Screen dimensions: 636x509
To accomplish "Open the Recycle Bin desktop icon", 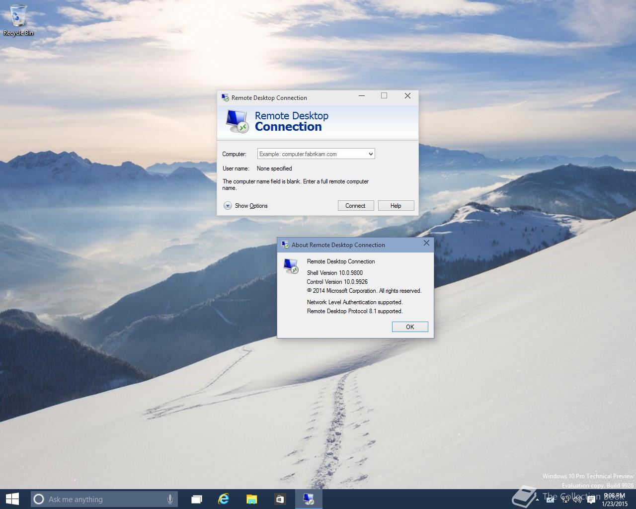I will tap(18, 20).
